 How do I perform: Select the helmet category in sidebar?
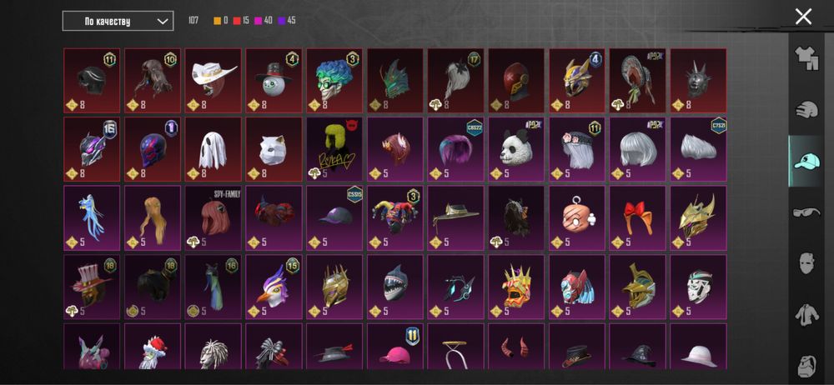tap(806, 110)
